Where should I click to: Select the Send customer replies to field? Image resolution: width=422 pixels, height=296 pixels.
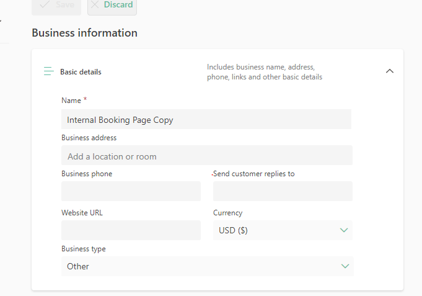tap(283, 191)
